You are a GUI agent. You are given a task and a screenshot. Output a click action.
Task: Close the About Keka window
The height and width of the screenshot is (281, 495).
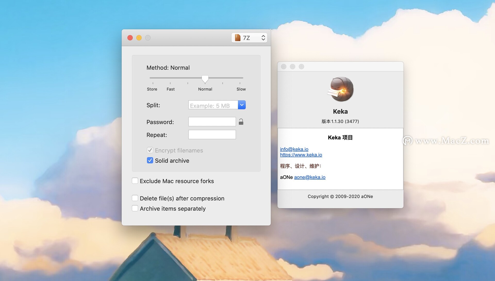click(x=284, y=67)
